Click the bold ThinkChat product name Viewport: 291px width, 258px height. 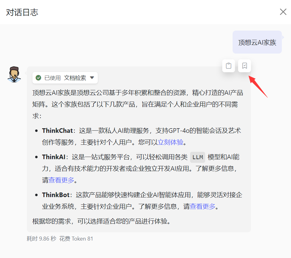point(57,131)
